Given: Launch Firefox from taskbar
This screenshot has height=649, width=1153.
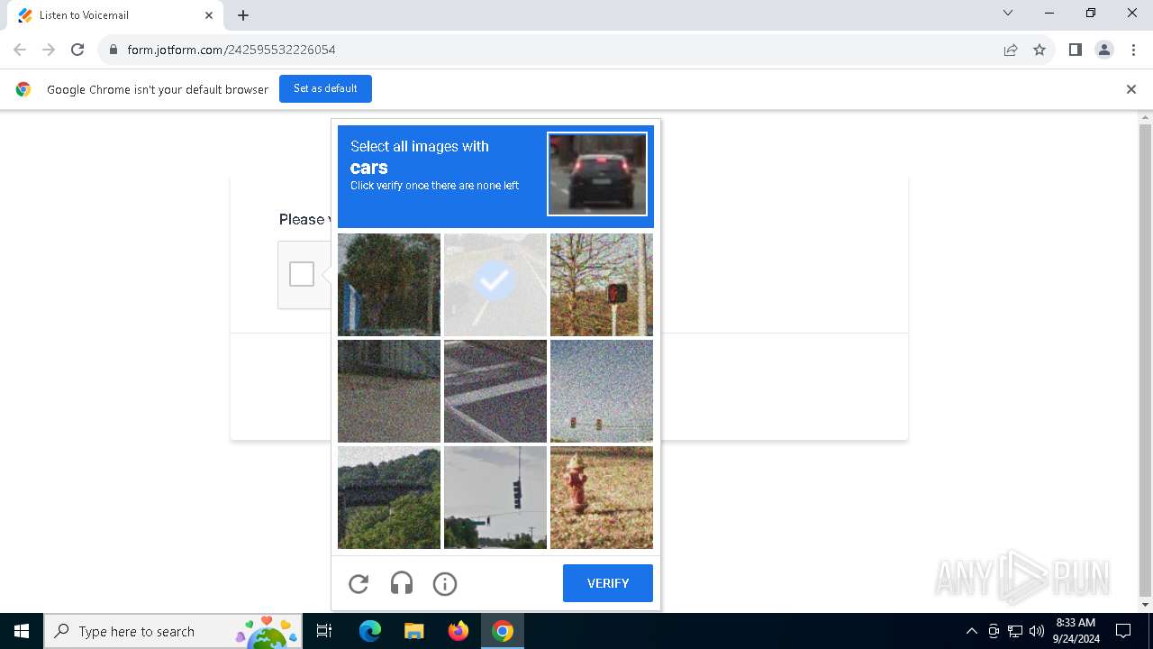Looking at the screenshot, I should (x=458, y=631).
